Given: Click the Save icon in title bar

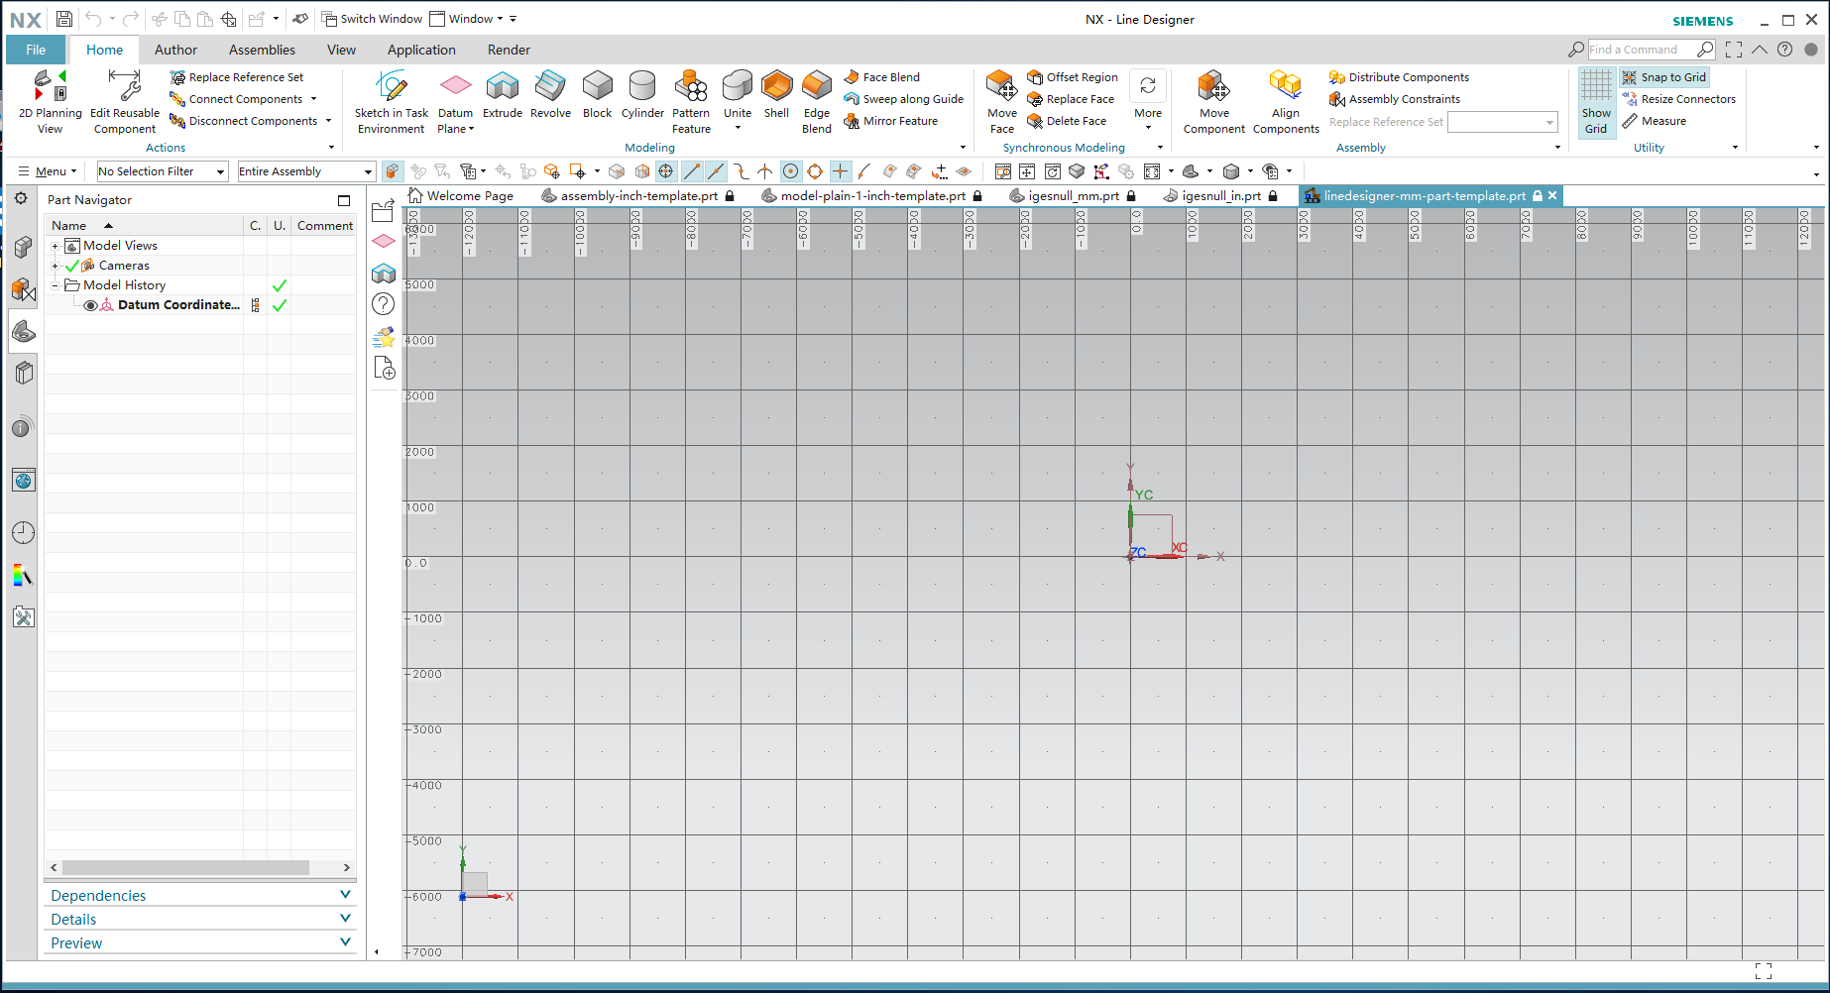Looking at the screenshot, I should 64,19.
